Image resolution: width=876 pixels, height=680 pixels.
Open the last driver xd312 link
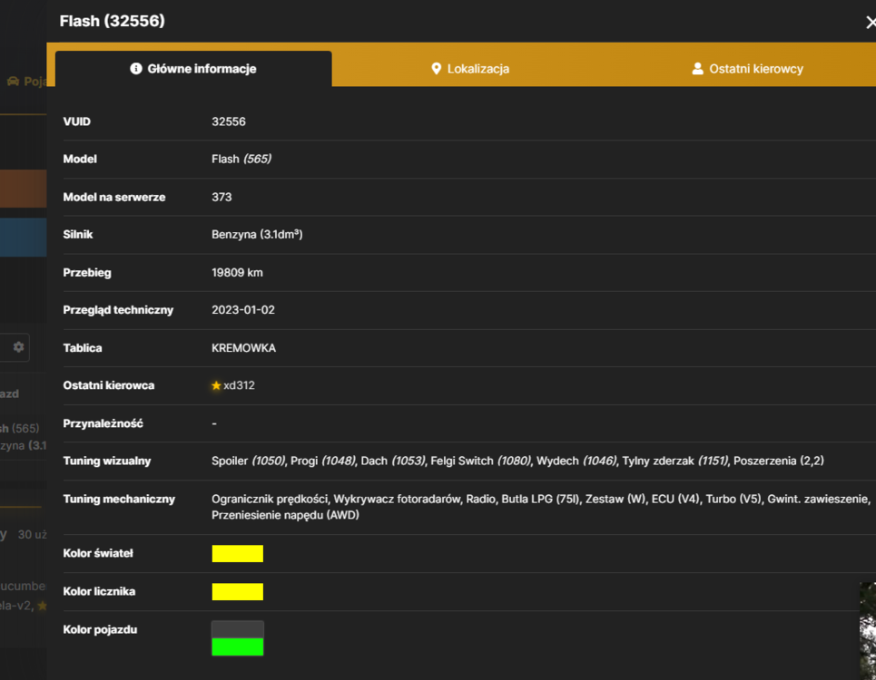coord(239,385)
